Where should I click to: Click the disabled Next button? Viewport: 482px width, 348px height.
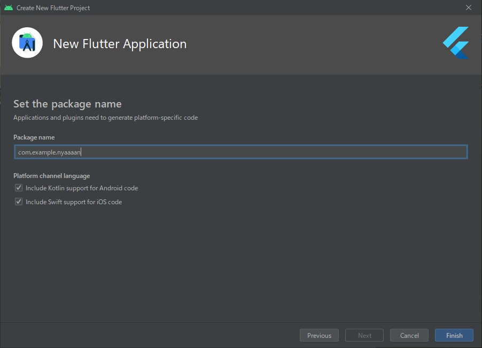364,335
